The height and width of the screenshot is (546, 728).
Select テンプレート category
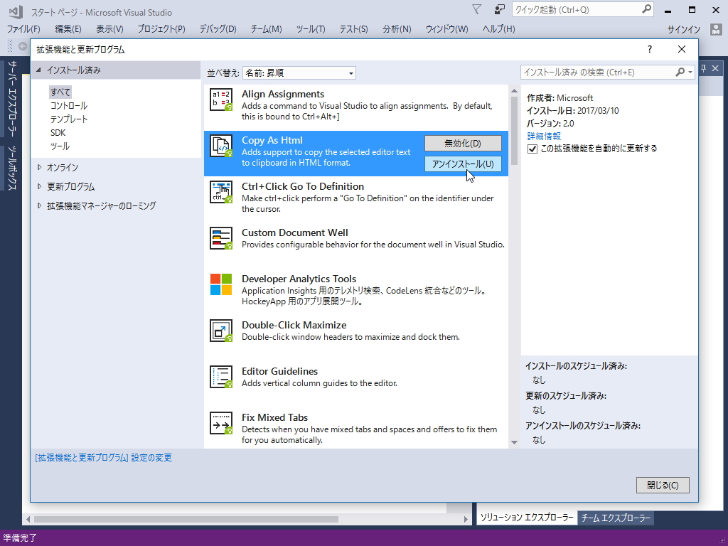(x=69, y=119)
